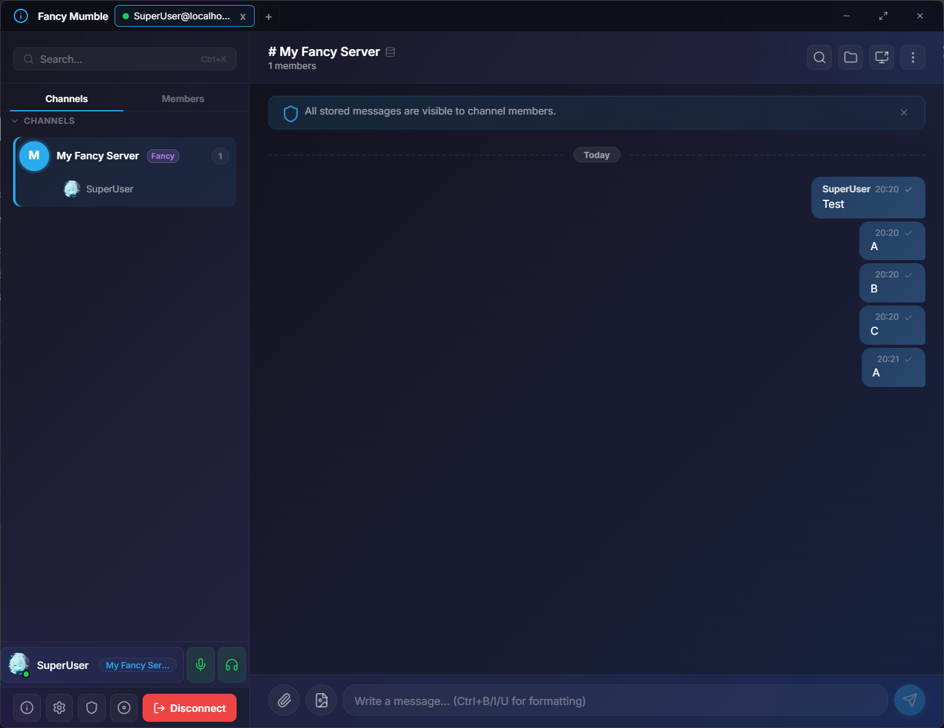Open the shared files folder icon
Image resolution: width=944 pixels, height=728 pixels.
851,57
